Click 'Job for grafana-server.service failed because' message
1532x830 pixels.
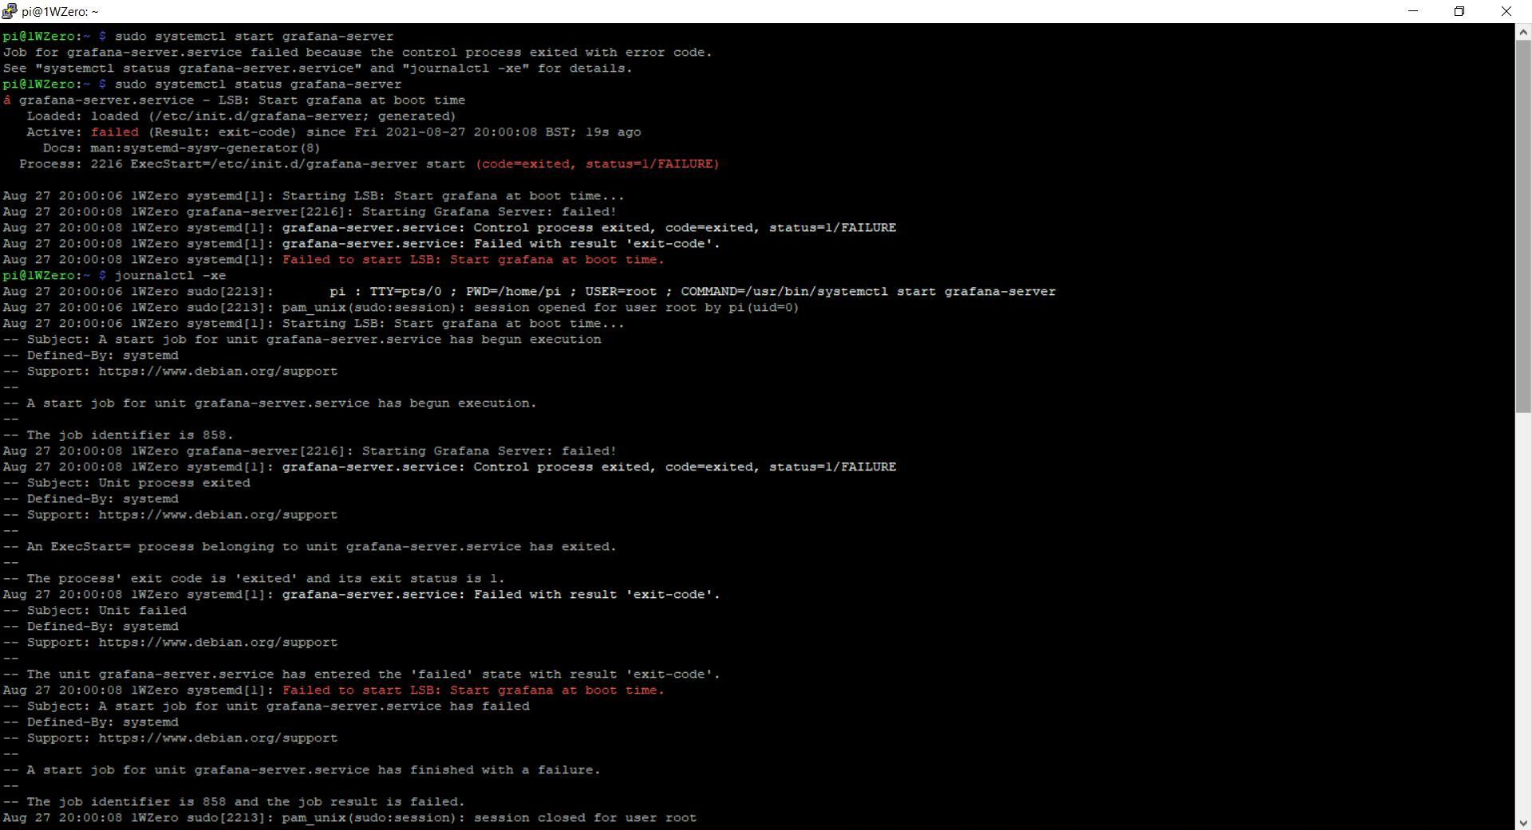click(357, 52)
